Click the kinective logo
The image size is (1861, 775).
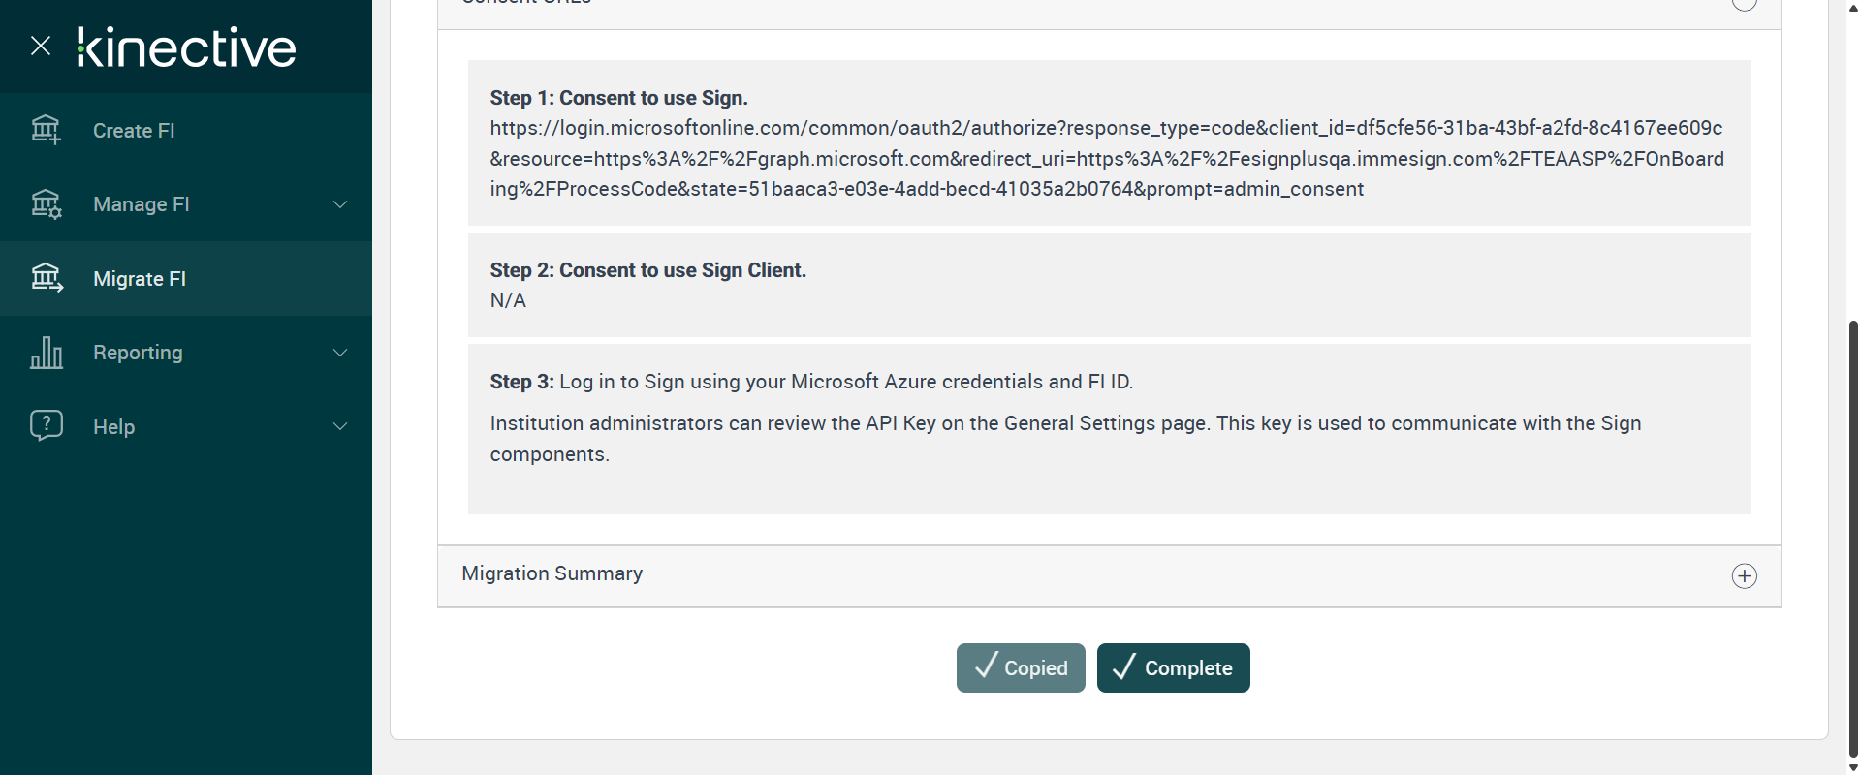[187, 47]
